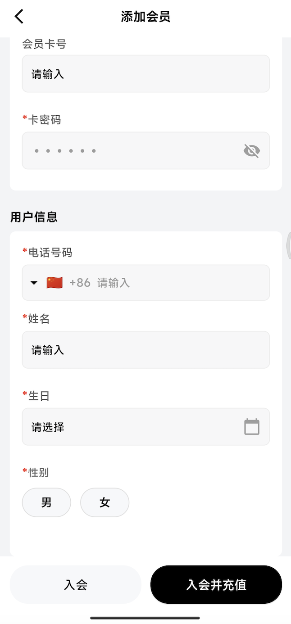Select 男 as gender
The height and width of the screenshot is (624, 291).
coord(46,502)
